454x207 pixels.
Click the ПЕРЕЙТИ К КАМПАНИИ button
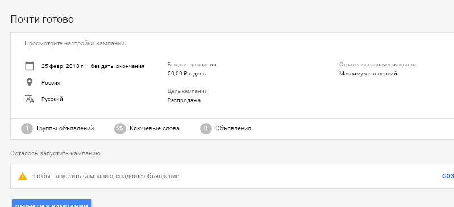coord(52,203)
